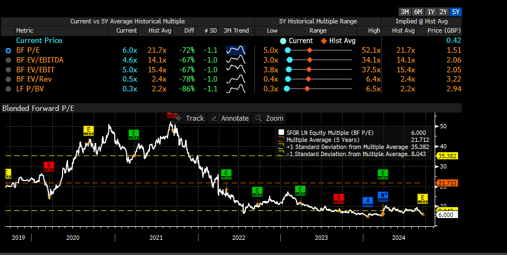The width and height of the screenshot is (507, 255).
Task: Switch to the 1Y time range tab
Action: 431,12
